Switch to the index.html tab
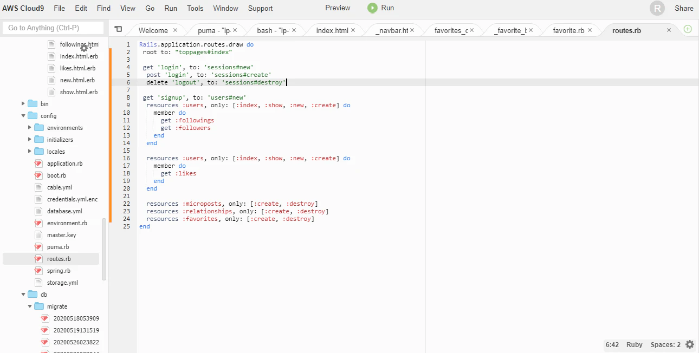This screenshot has height=353, width=699. pyautogui.click(x=332, y=30)
